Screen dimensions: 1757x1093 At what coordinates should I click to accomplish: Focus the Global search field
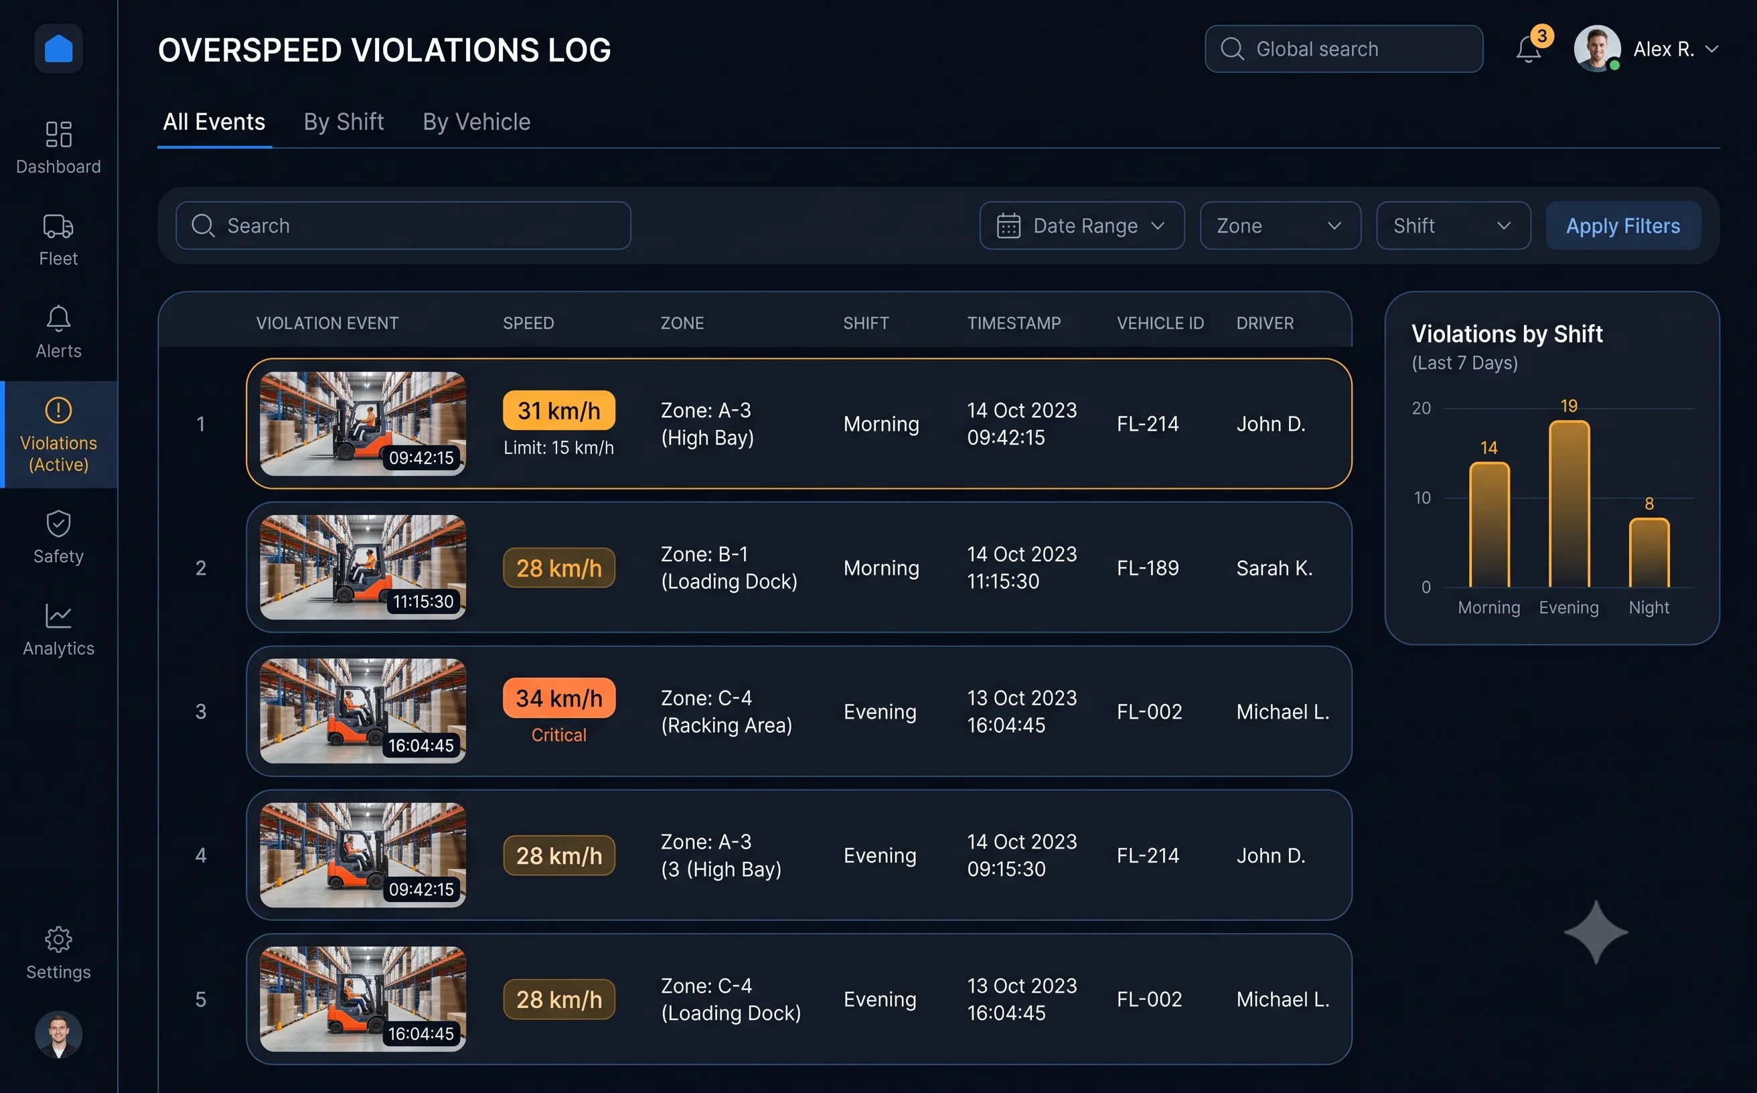click(1345, 48)
